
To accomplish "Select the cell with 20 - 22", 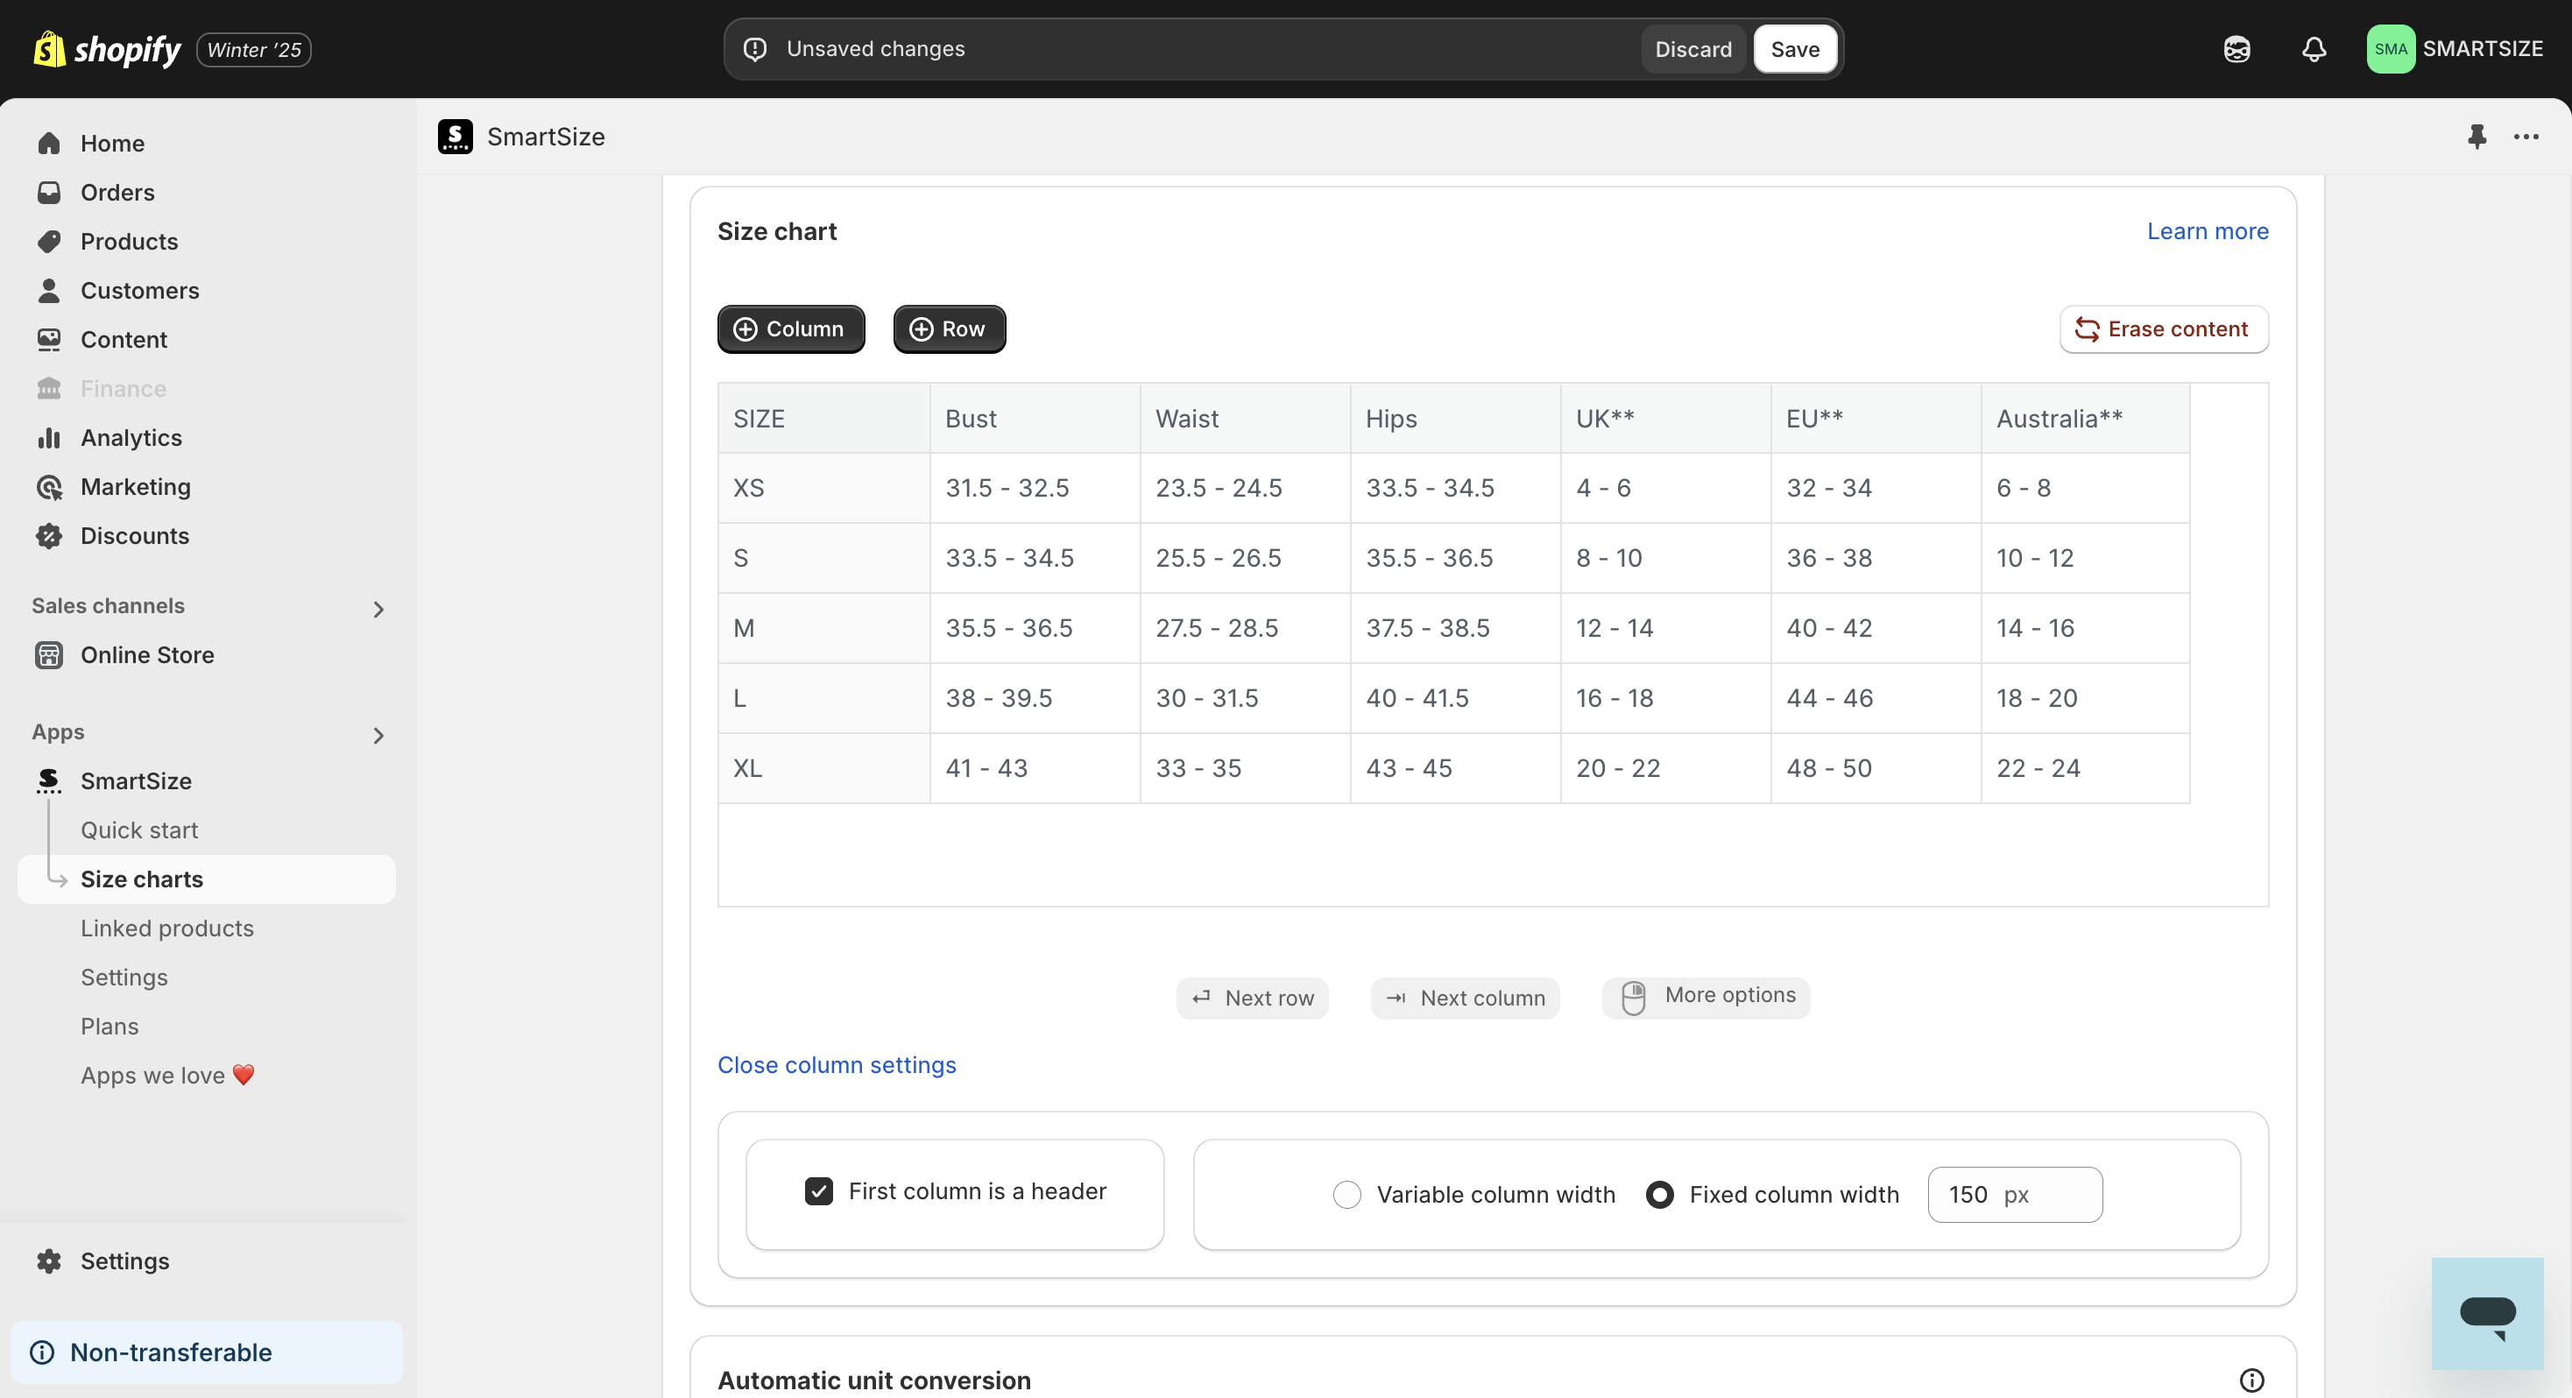I will pyautogui.click(x=1665, y=768).
